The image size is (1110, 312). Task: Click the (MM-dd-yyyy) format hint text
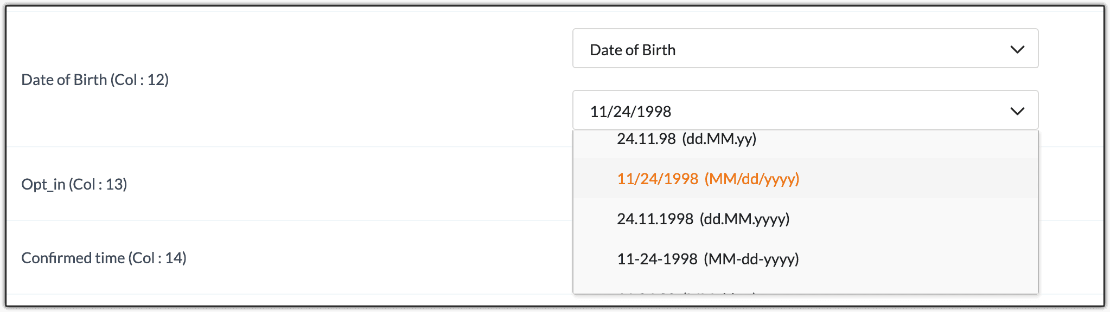pyautogui.click(x=751, y=259)
